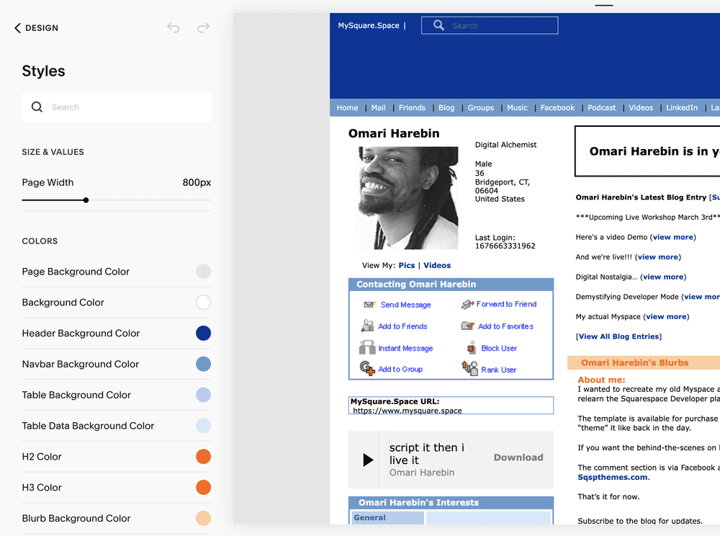This screenshot has height=536, width=720.
Task: Open Navbar Background Color swatch
Action: point(204,364)
